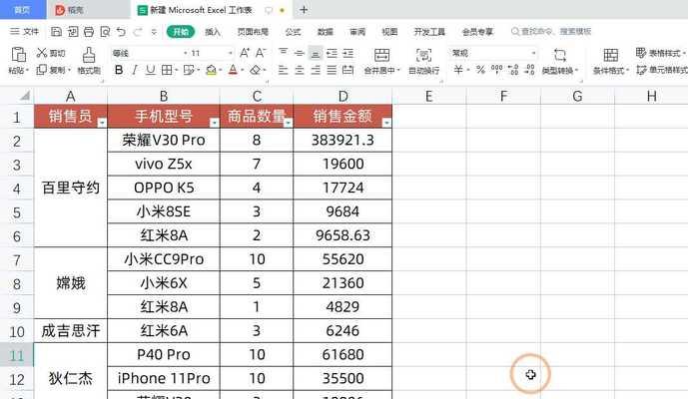
Task: Click the command search box
Action: [x=551, y=32]
